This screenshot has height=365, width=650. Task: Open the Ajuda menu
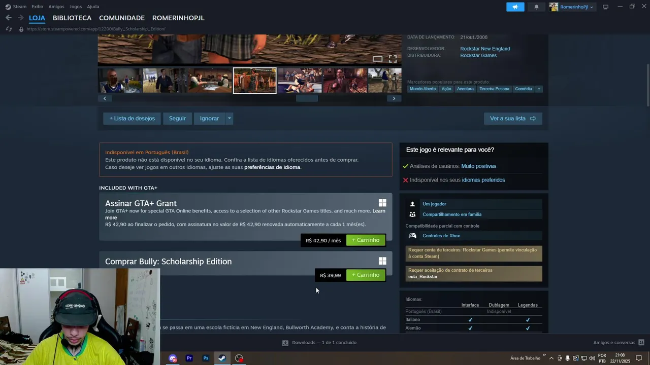93,7
